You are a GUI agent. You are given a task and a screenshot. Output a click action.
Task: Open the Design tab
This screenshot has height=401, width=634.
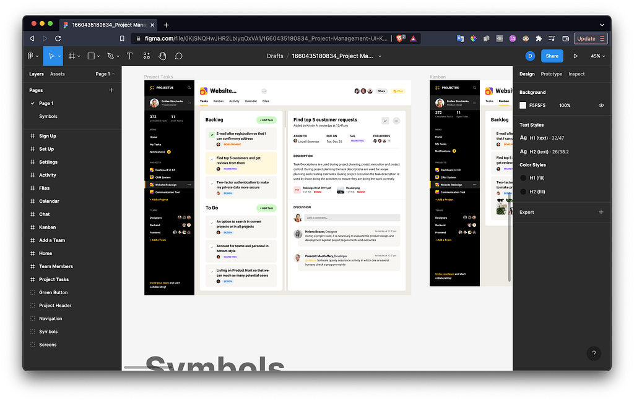pyautogui.click(x=527, y=74)
